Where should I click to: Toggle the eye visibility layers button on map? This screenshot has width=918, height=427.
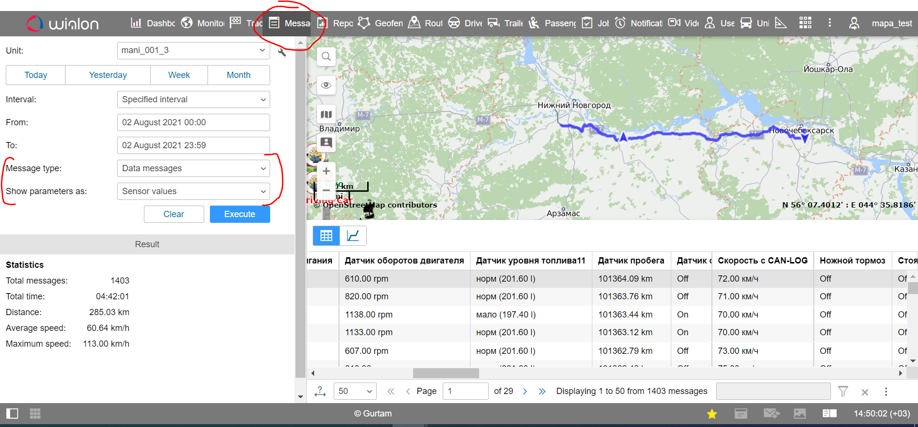[326, 85]
